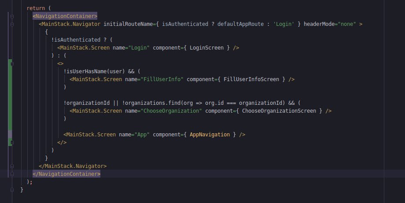Screen dimensions: 405x203
Task: Toggle the fold marker beside </MainStack.Navigator>
Action: (12, 166)
